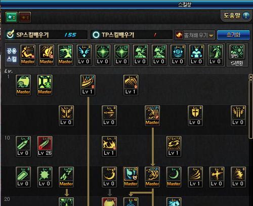The image size is (253, 206).
Task: Click the arrow on the 홀쳐배우기 combo box
Action: 211,35
